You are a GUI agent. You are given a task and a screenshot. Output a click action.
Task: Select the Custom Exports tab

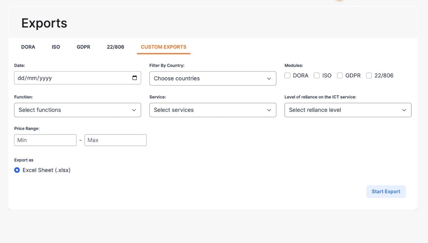163,47
